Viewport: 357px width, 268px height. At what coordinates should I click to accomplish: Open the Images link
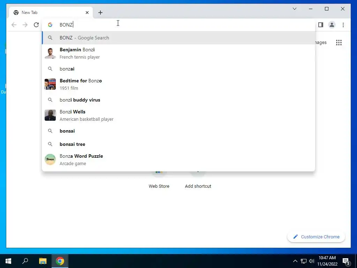(321, 43)
